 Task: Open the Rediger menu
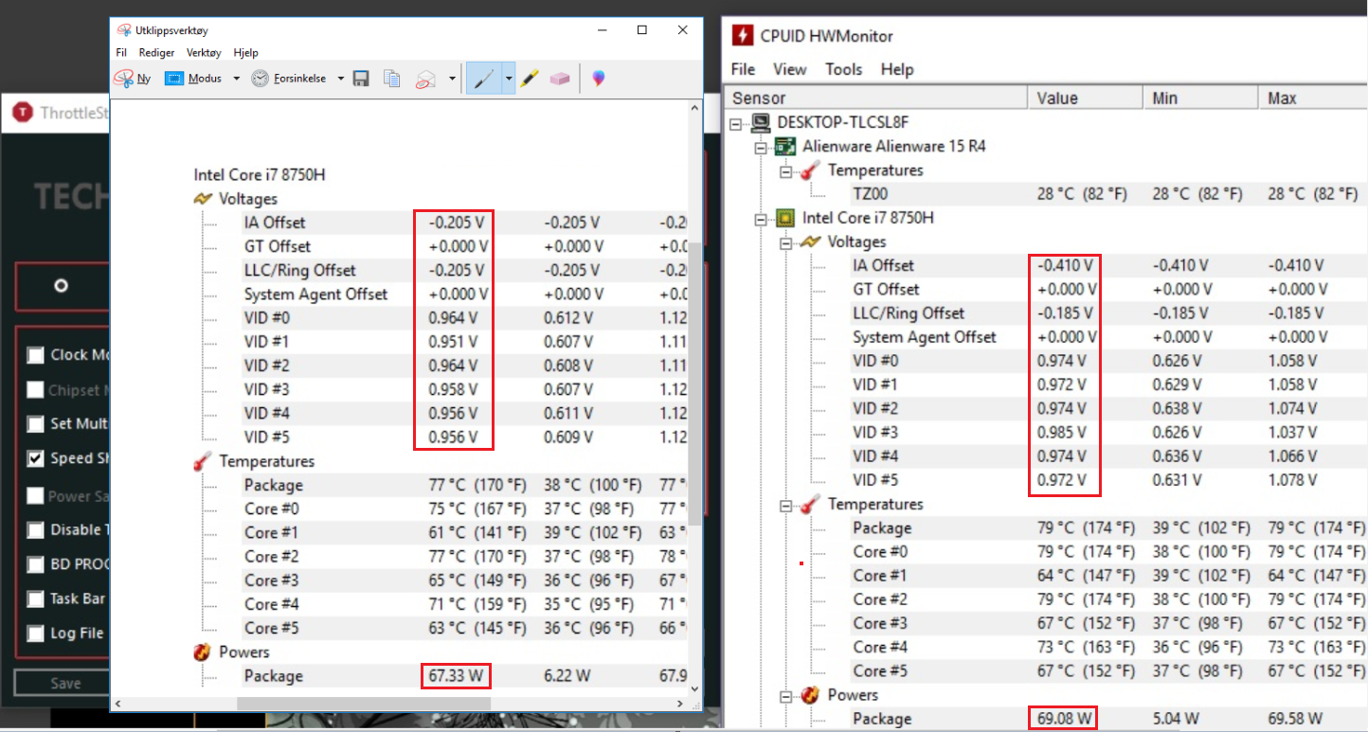[x=156, y=53]
